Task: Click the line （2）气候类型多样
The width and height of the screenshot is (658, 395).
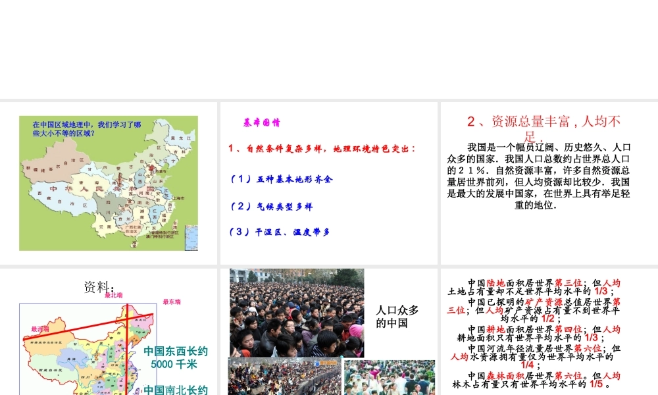Action: click(271, 206)
